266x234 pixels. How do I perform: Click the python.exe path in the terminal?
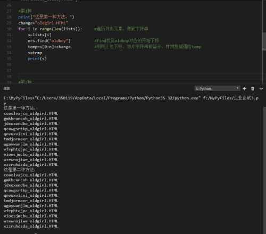click(x=118, y=98)
